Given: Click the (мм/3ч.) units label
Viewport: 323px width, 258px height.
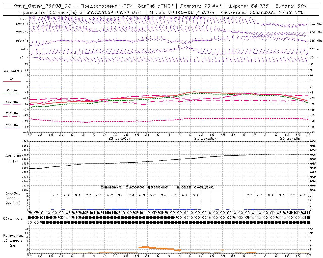Looking at the screenshot, I should (13, 193).
